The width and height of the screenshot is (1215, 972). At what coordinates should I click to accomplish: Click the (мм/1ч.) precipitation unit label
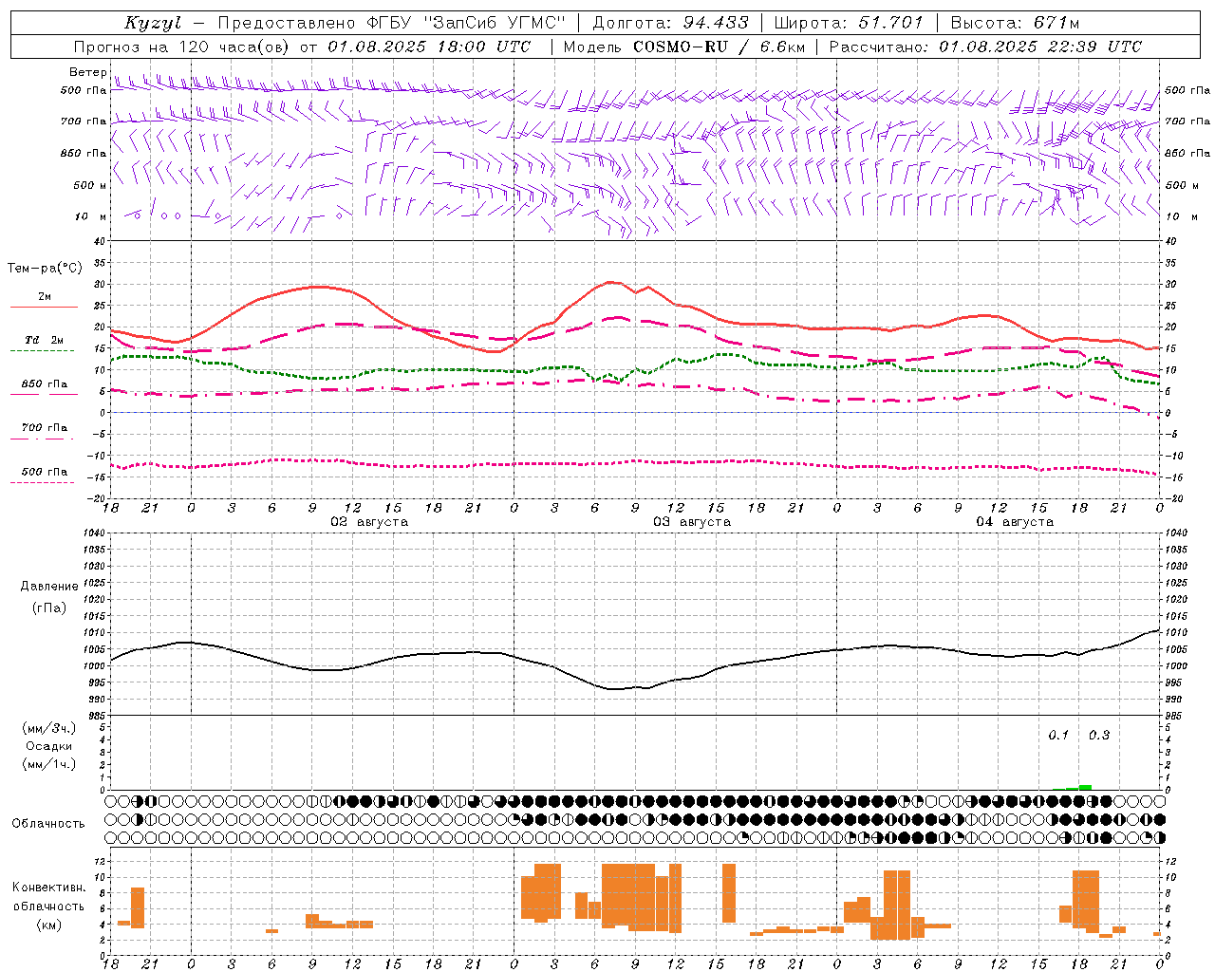click(49, 764)
